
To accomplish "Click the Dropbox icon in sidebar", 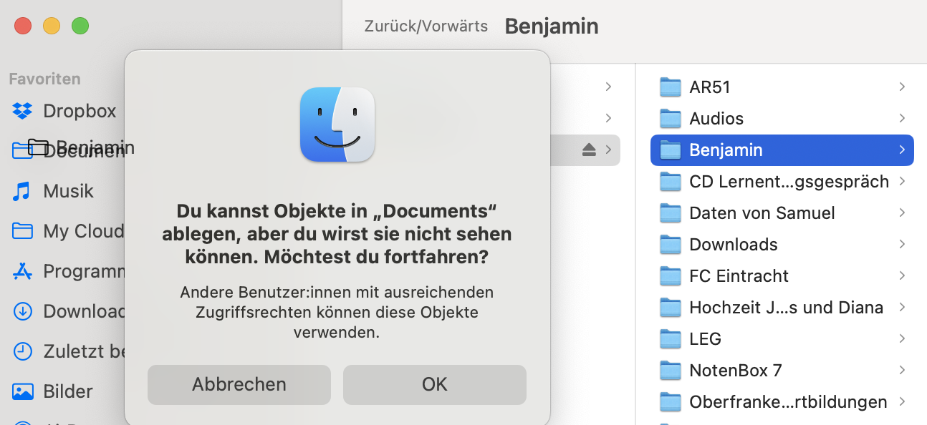I will point(23,111).
